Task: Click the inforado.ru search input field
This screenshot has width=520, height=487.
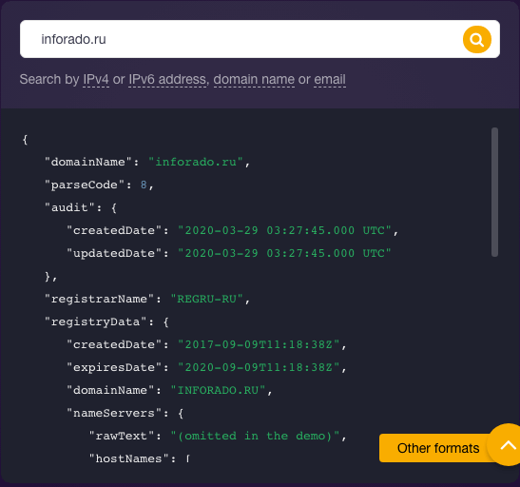Action: tap(260, 39)
